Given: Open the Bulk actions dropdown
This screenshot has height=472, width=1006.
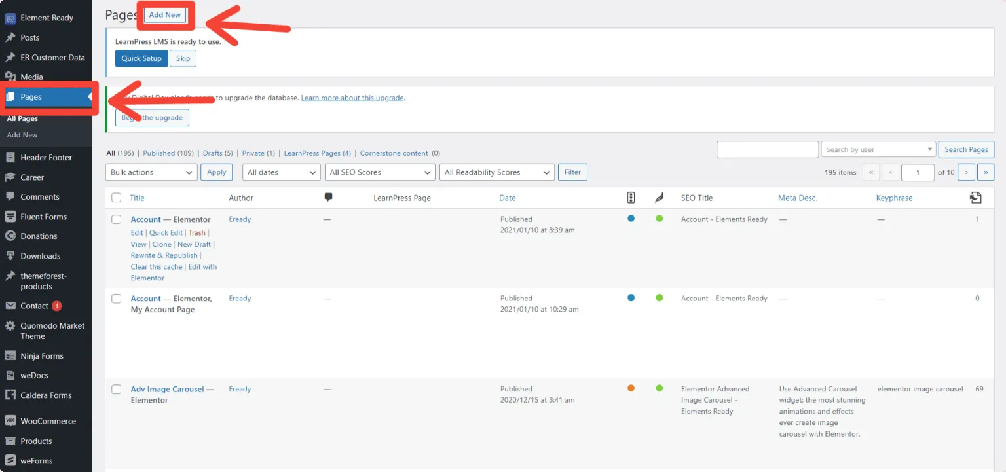Looking at the screenshot, I should pyautogui.click(x=151, y=172).
